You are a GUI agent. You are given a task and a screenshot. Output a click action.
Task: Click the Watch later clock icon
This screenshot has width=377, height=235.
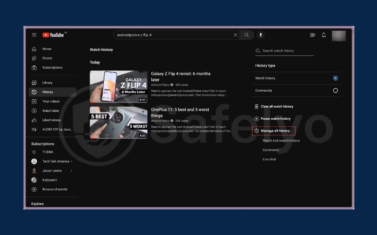[x=34, y=111]
